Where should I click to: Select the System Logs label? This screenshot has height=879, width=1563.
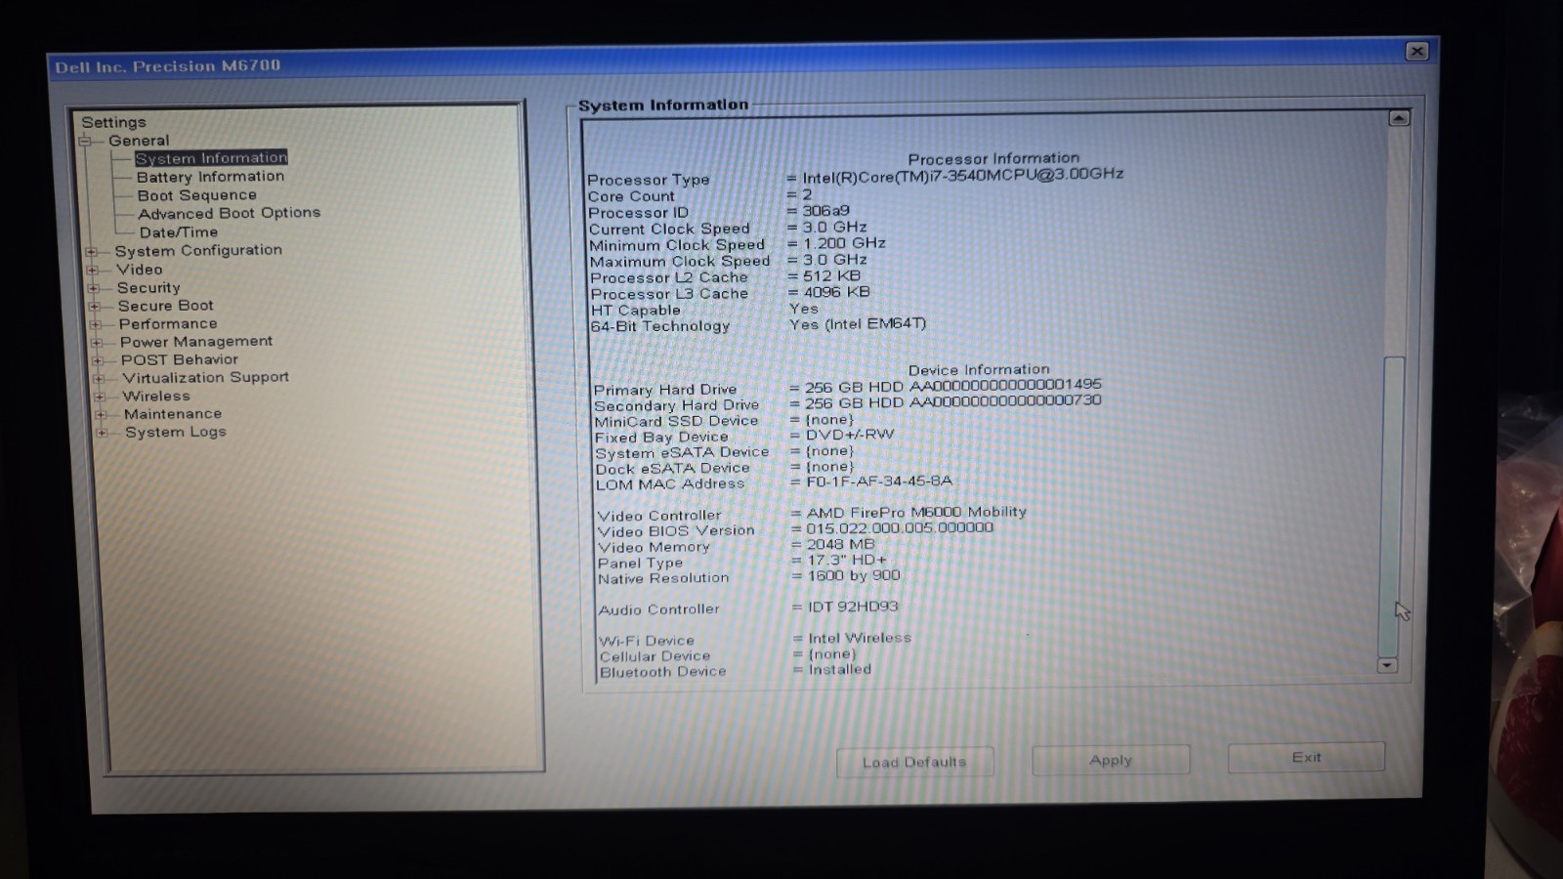(x=175, y=432)
